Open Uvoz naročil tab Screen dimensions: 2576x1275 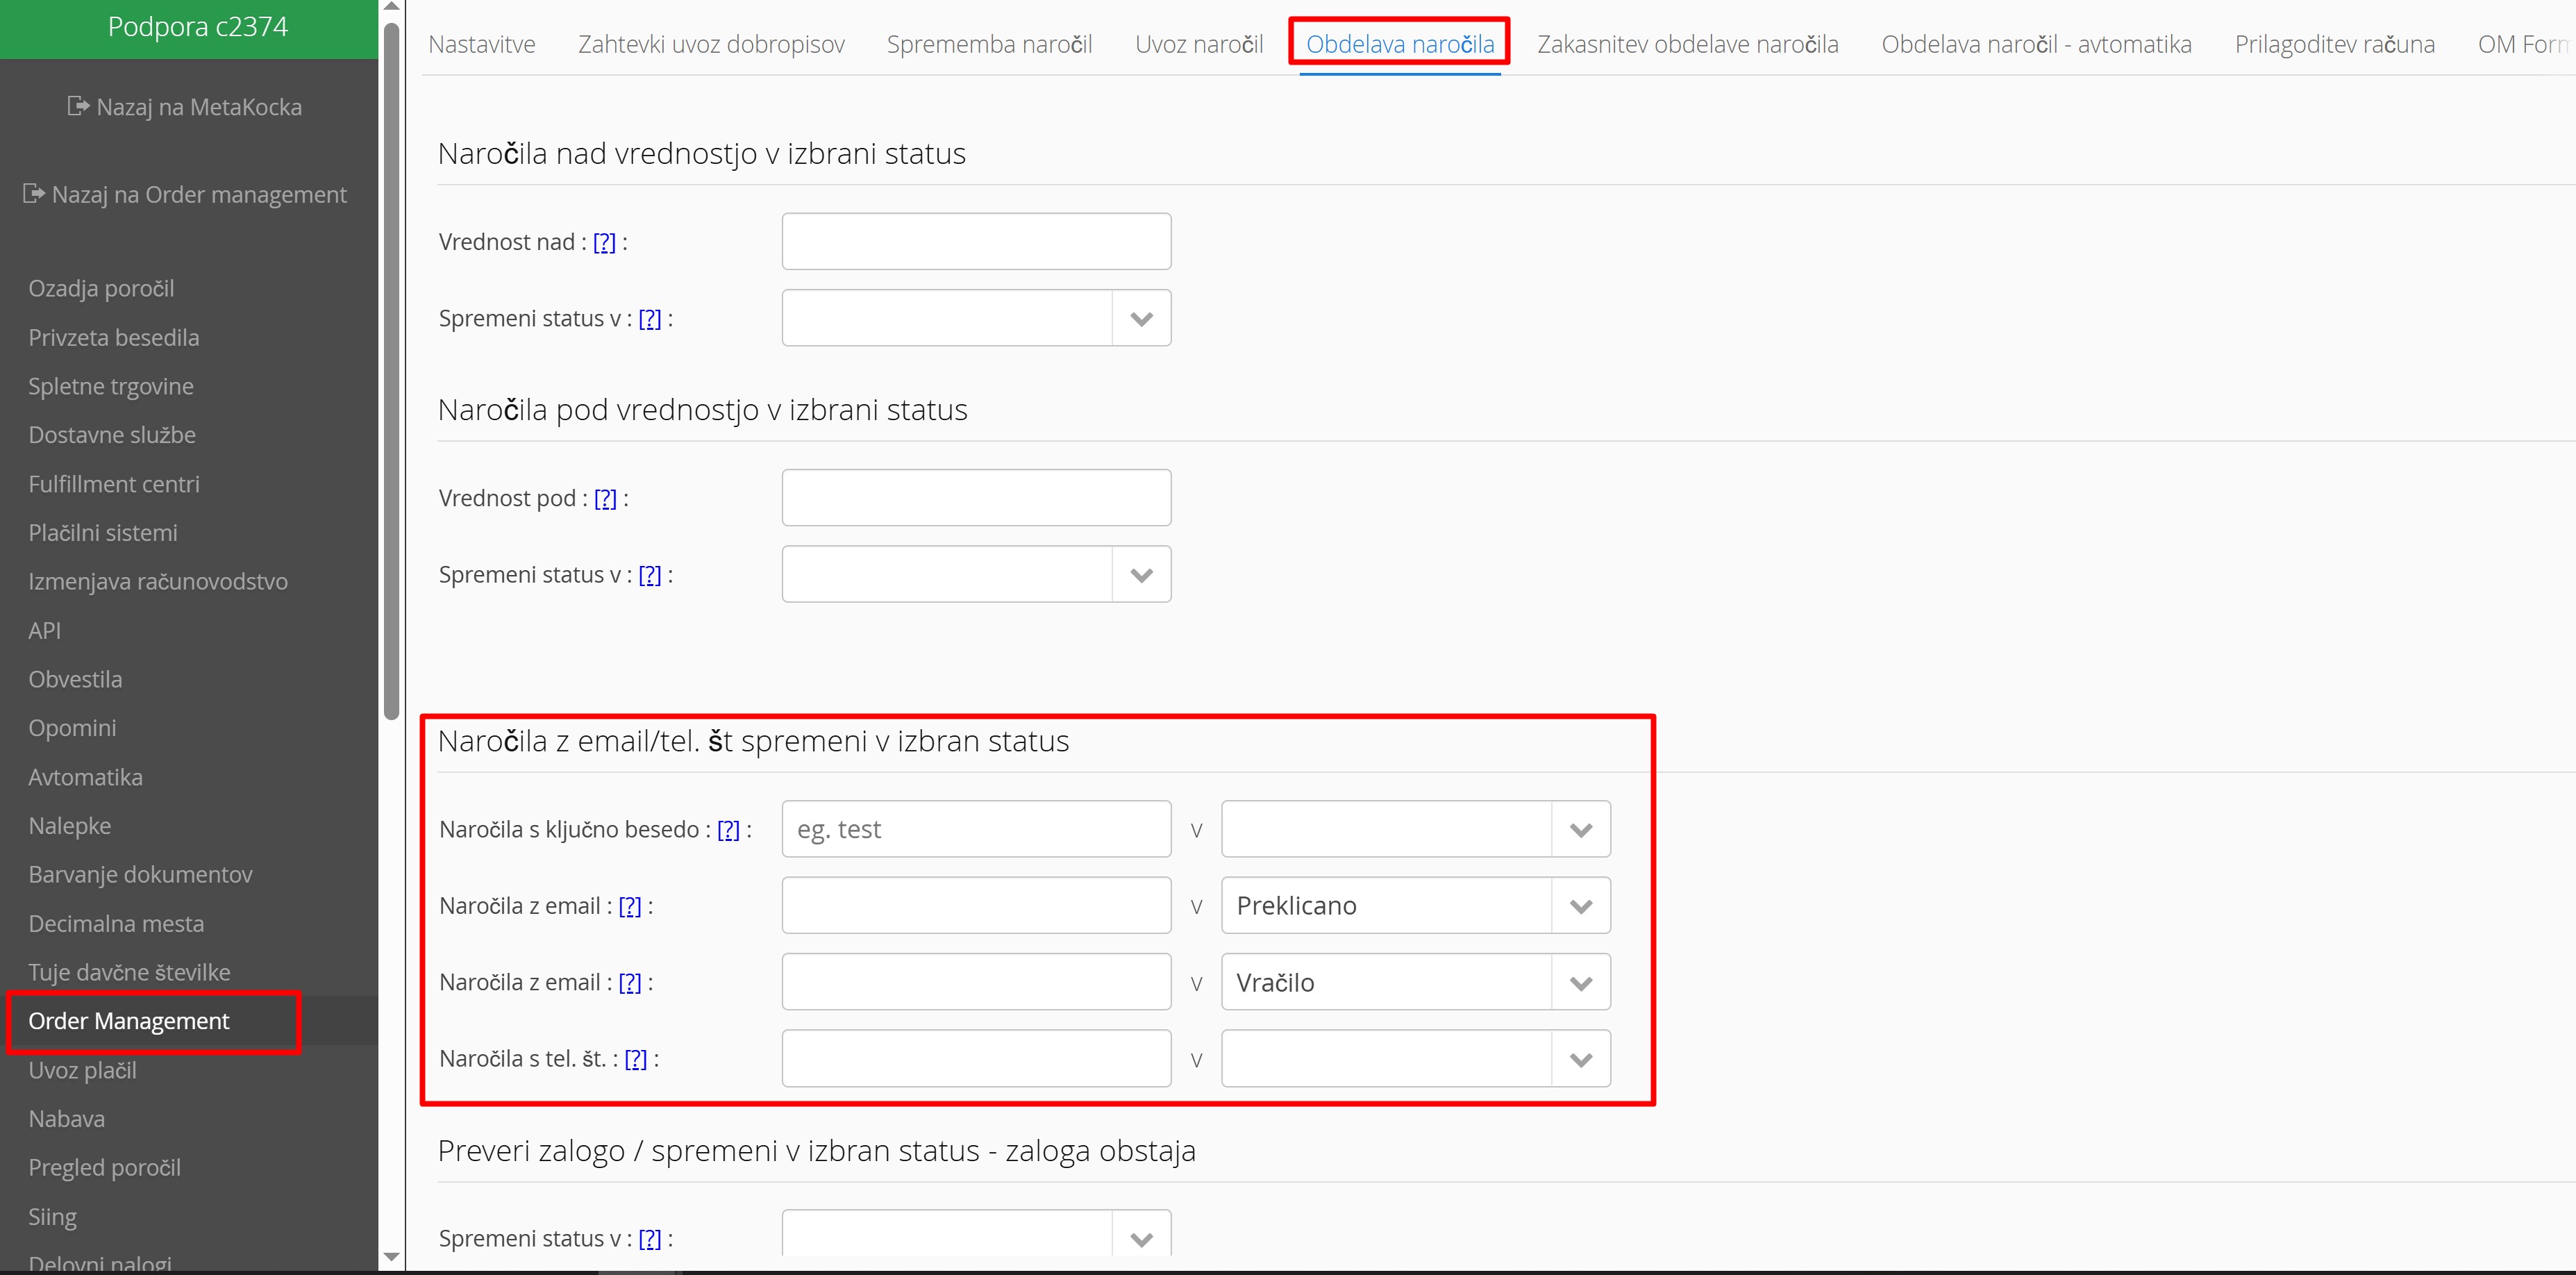1199,44
